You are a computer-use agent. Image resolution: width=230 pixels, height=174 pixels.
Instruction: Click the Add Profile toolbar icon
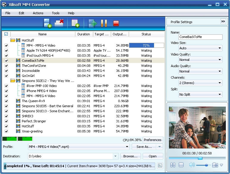[75, 23]
